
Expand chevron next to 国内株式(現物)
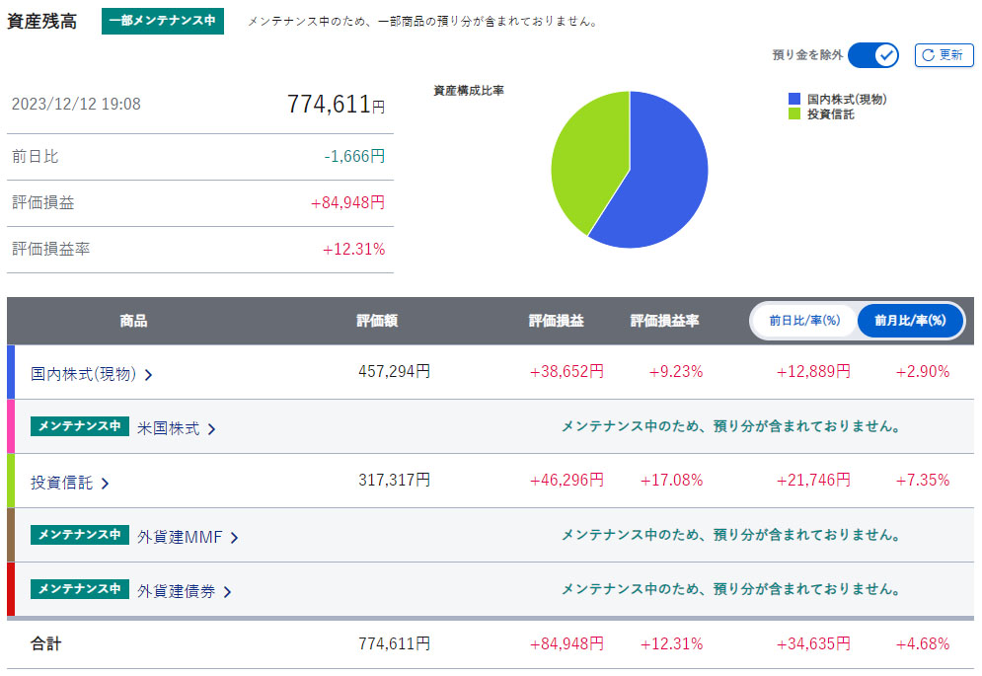[x=148, y=375]
